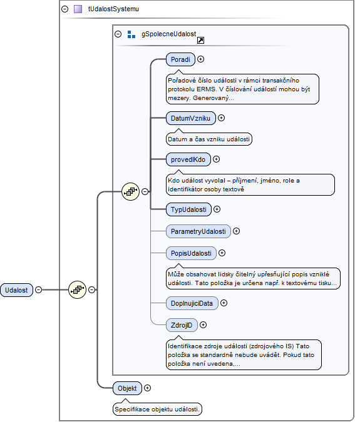Click the blue gSpolecneUdalost group icon
This screenshot has width=355, height=422.
[x=131, y=34]
